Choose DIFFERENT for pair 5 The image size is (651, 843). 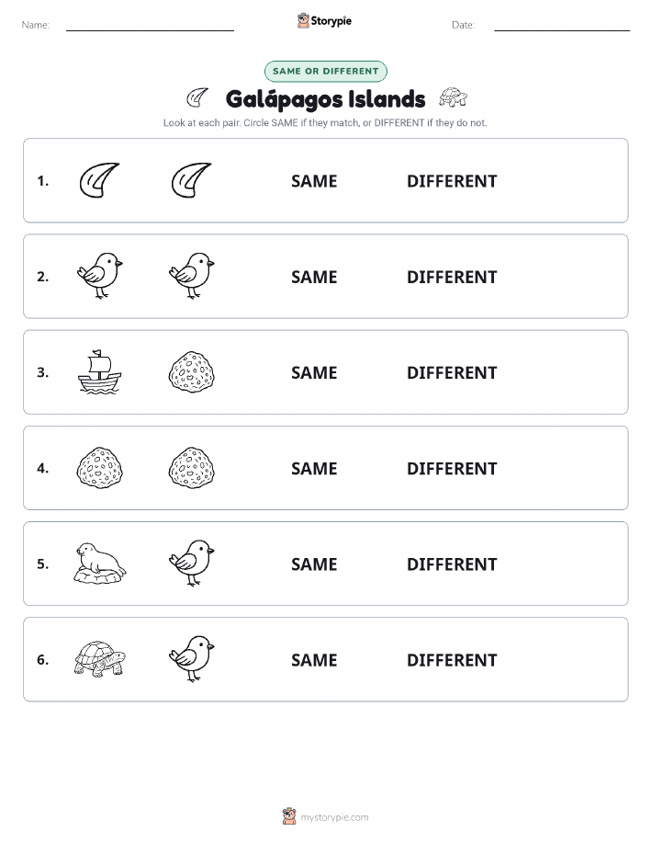pyautogui.click(x=452, y=564)
